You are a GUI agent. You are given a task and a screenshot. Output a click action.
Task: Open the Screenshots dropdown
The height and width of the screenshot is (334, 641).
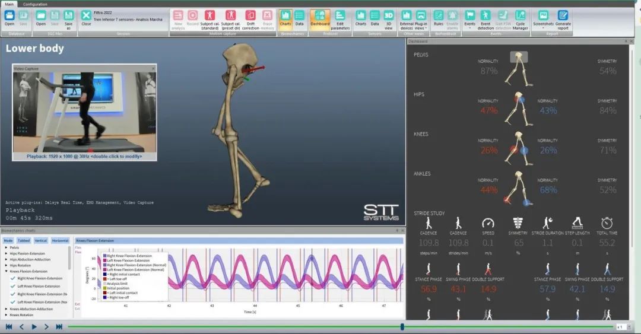tap(542, 18)
